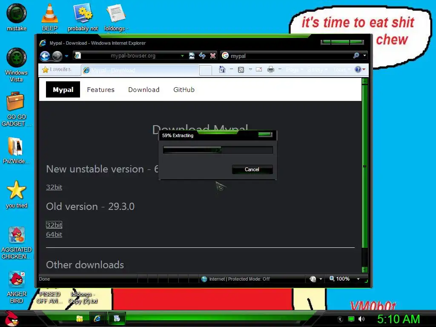Screen dimensions: 436x327
Task: Click the Read Mail envelope icon
Action: click(x=259, y=69)
